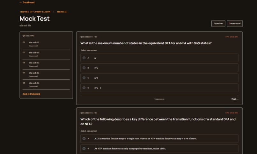Click 'NFA AND DFA' tag on question 2 card

232,113
